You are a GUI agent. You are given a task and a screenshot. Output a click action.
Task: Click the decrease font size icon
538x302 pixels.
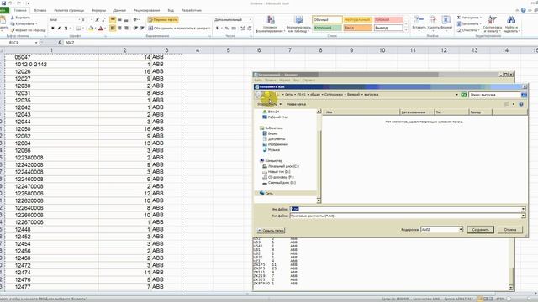[x=103, y=20]
